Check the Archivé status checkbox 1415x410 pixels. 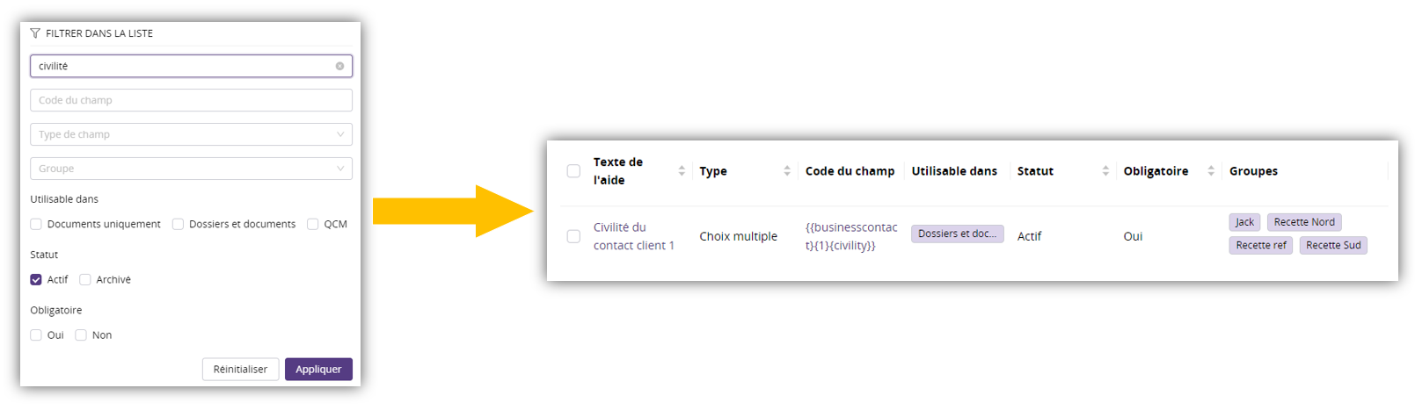click(85, 280)
